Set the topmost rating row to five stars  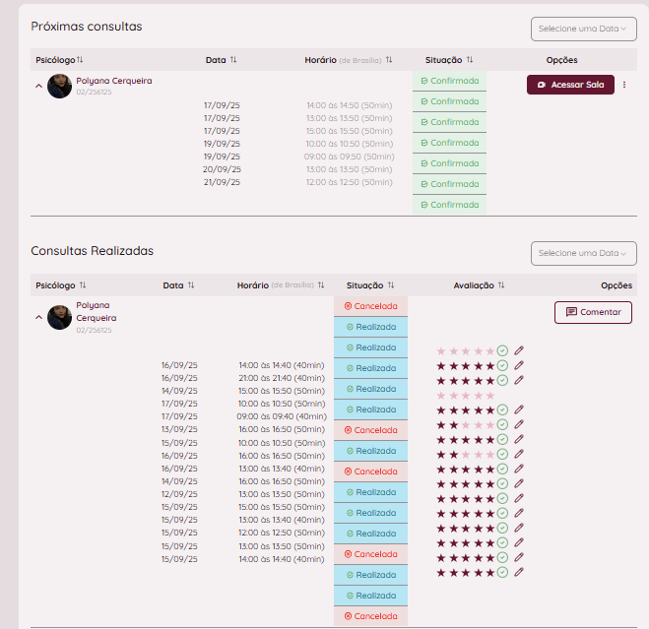coord(490,350)
